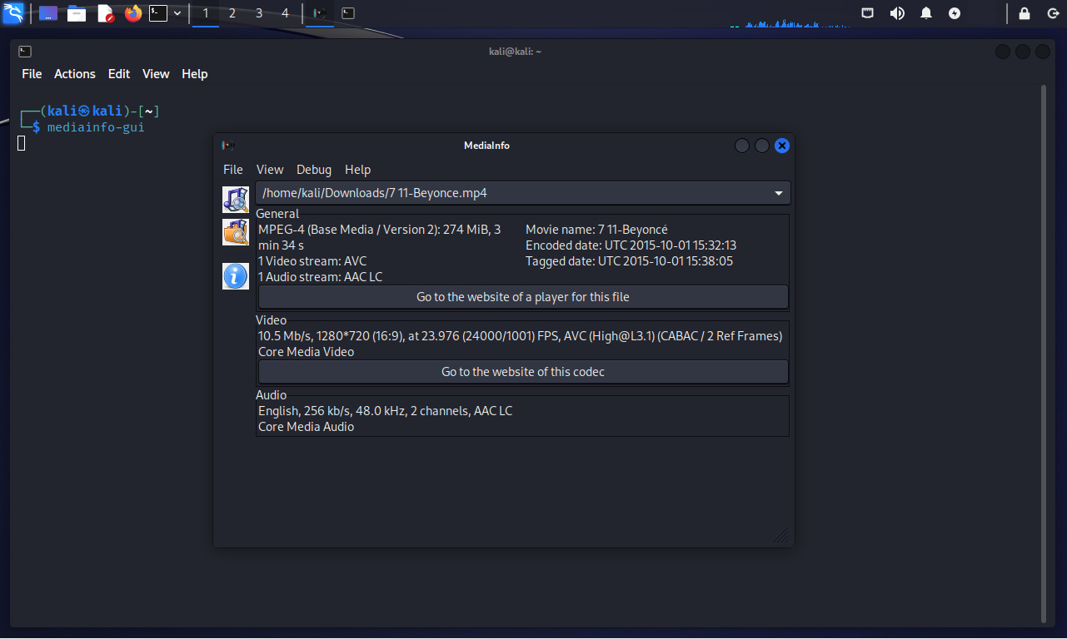
Task: Switch to workspace 3
Action: click(x=259, y=13)
